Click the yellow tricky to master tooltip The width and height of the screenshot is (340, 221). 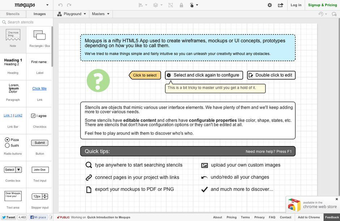click(x=215, y=88)
